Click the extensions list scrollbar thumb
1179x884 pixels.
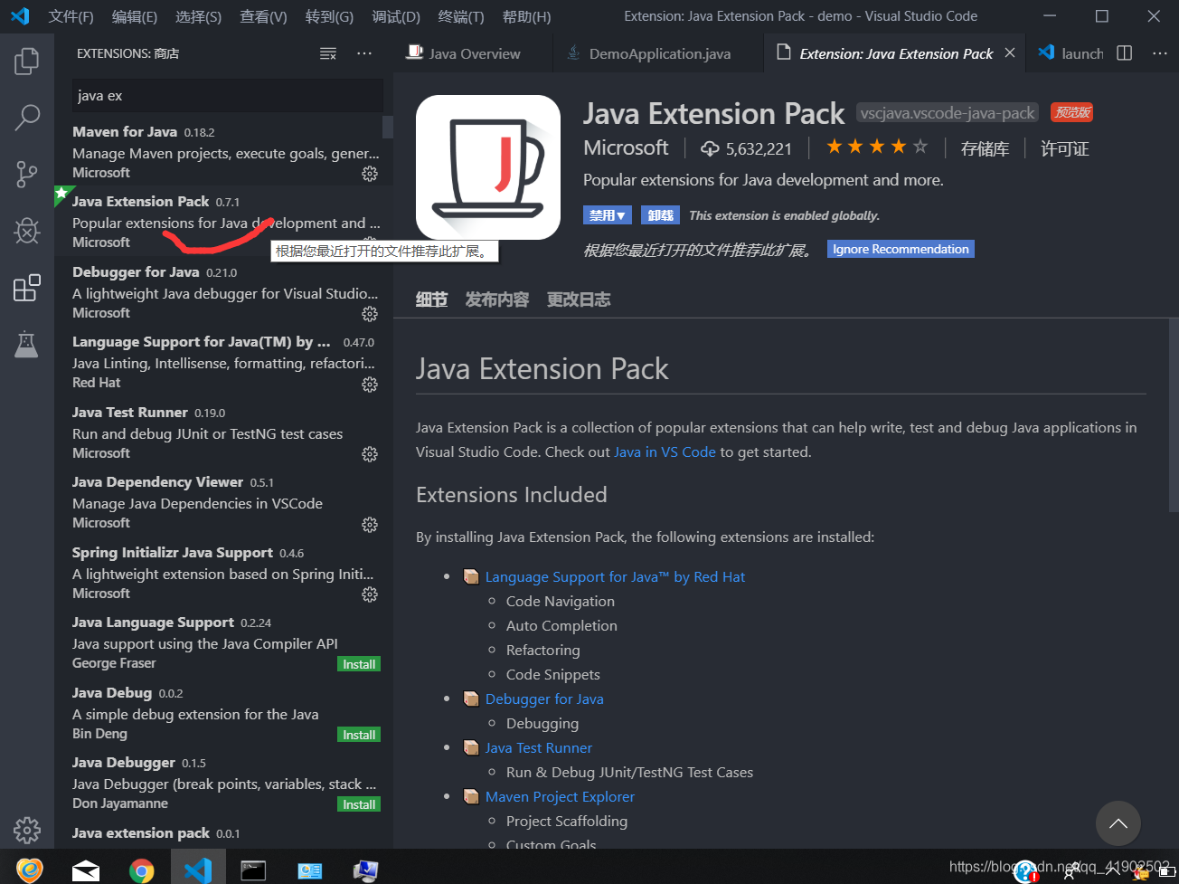388,128
